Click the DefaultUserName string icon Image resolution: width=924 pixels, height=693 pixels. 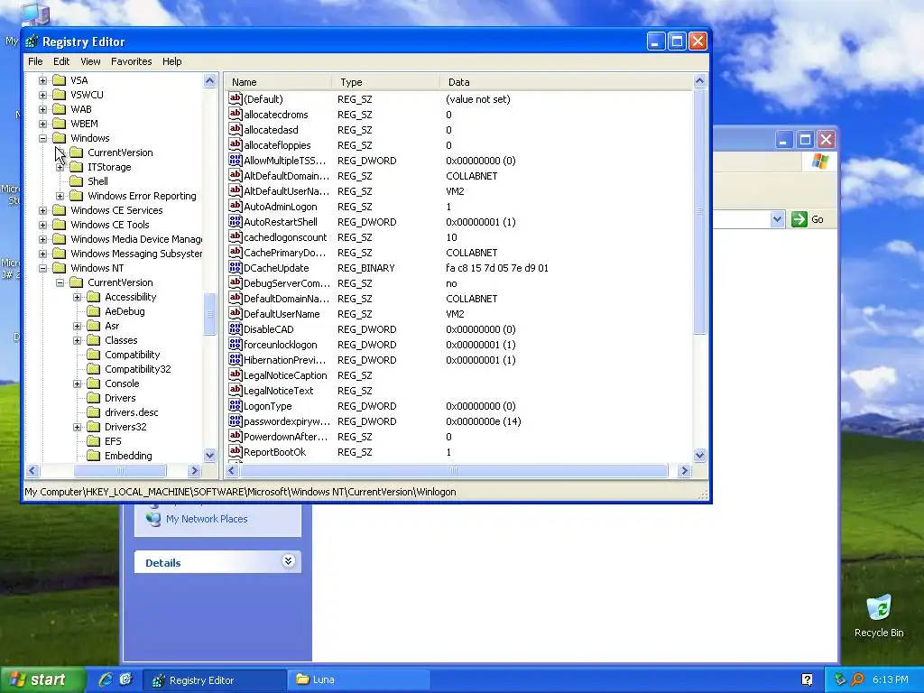coord(236,313)
